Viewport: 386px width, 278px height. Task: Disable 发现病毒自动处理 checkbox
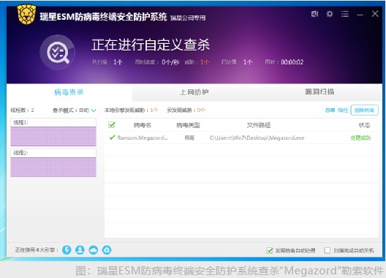270,250
